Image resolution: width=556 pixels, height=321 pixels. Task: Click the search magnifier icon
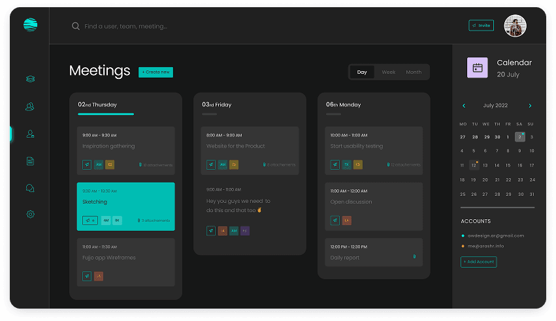tap(76, 26)
